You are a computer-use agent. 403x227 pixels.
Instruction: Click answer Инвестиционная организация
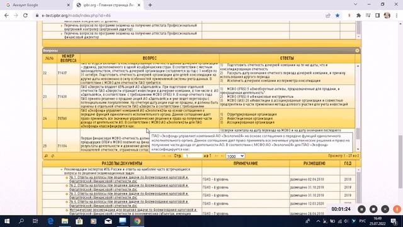click(x=249, y=119)
